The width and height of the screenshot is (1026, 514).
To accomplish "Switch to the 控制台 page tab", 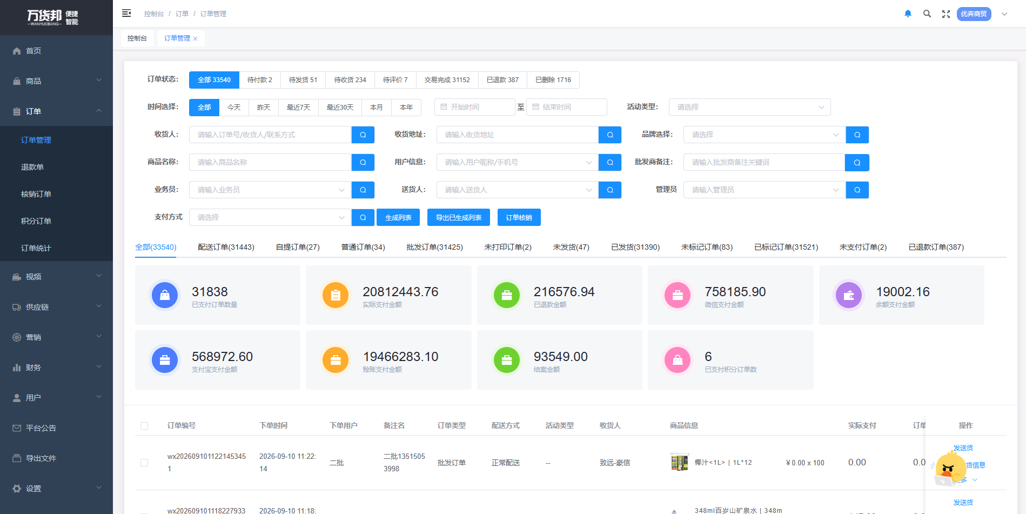I will pyautogui.click(x=137, y=38).
